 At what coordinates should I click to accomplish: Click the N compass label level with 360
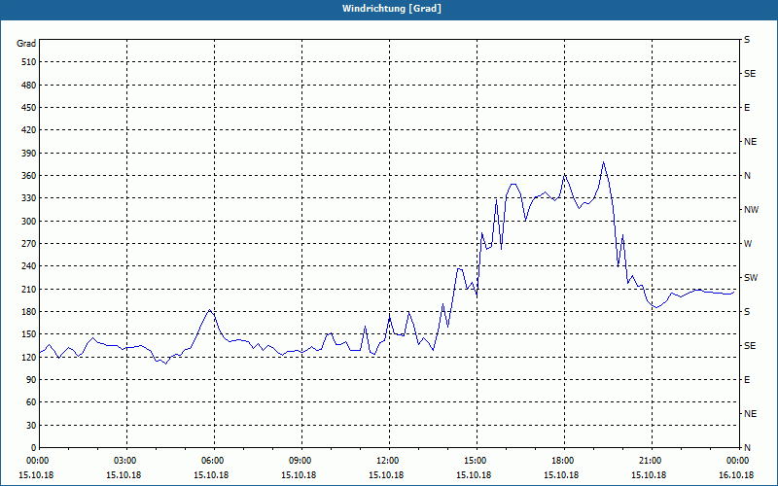747,176
